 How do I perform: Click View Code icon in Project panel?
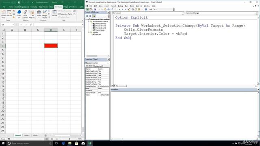pyautogui.click(x=87, y=16)
